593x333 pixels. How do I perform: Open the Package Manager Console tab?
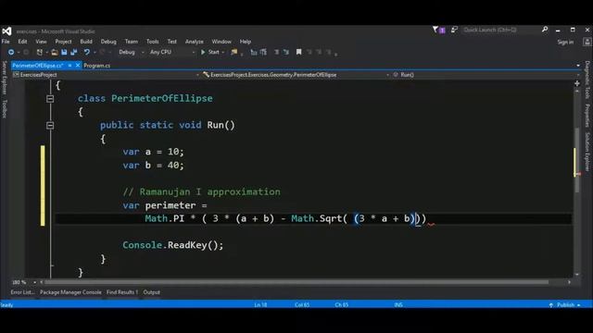pos(70,292)
